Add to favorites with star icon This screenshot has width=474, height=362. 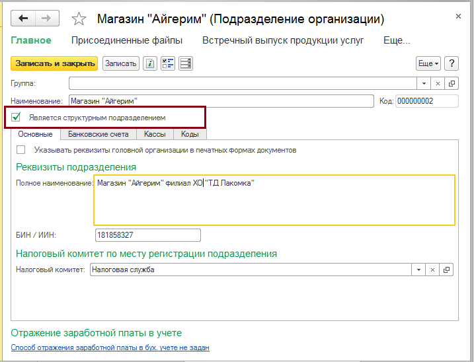click(x=79, y=18)
